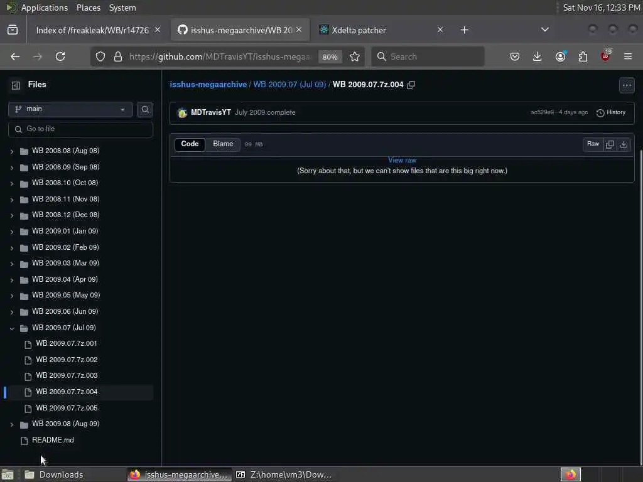
Task: Click the github.com URL address bar
Action: coord(220,56)
